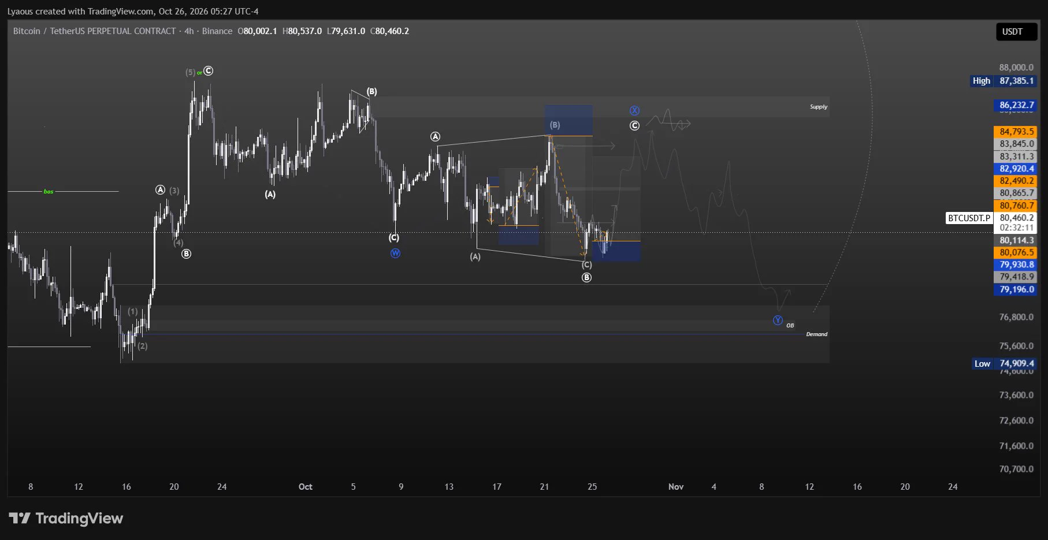Click the current price 80,460.2 label

[1016, 218]
